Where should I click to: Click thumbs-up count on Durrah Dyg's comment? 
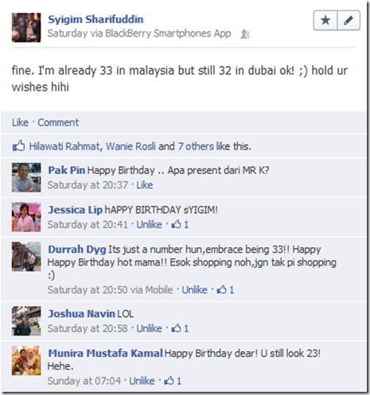click(x=225, y=289)
